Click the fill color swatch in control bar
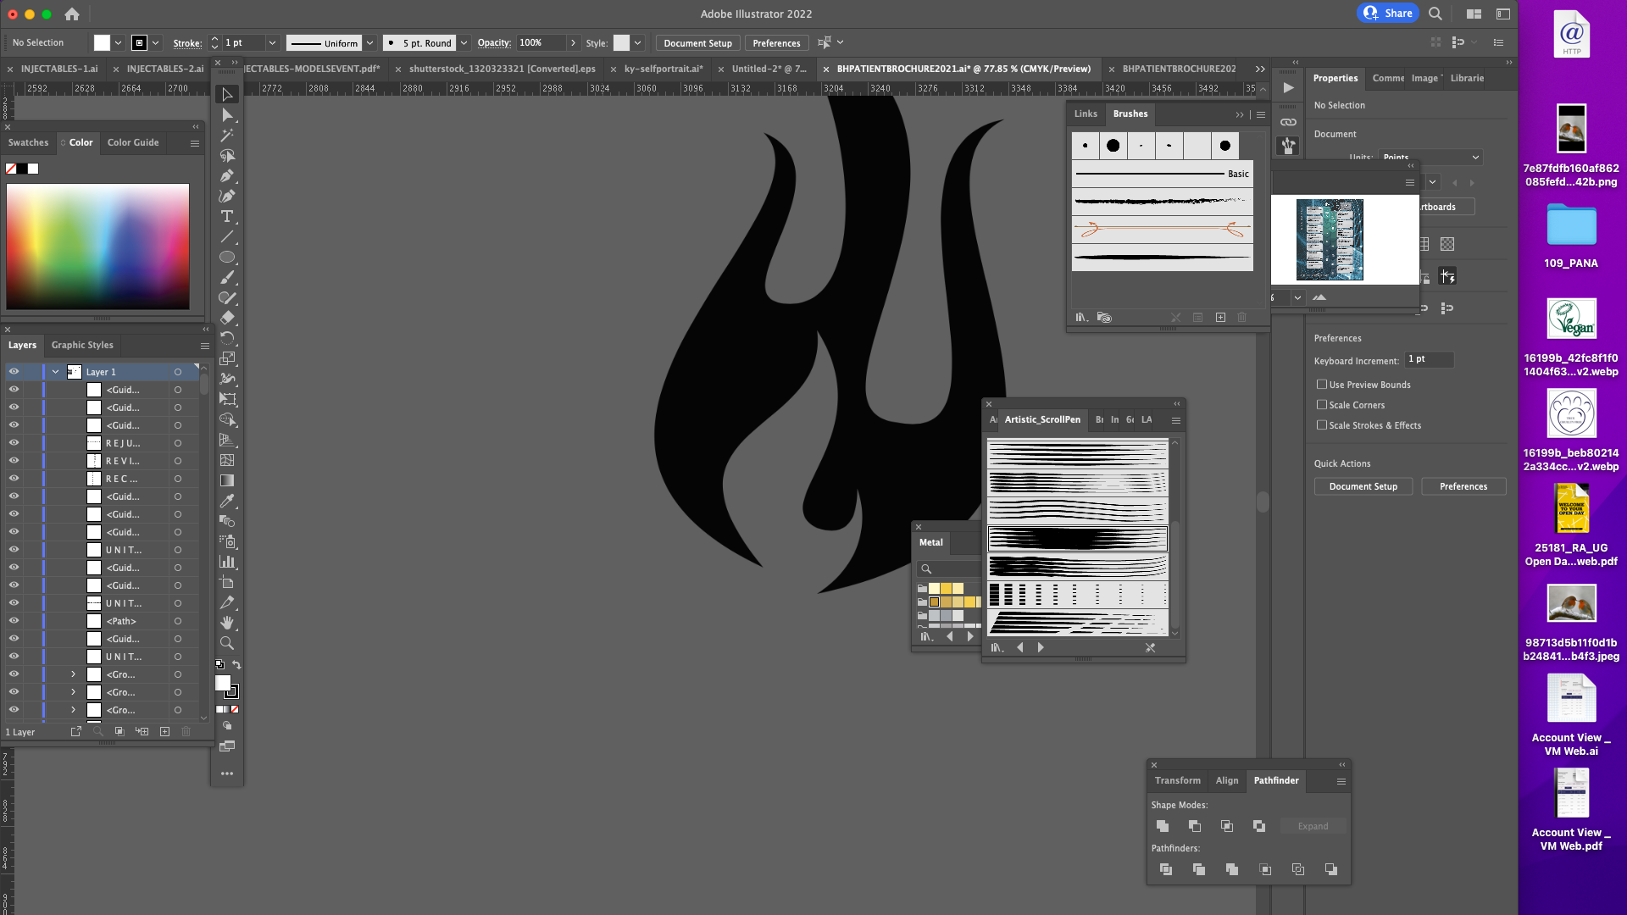Viewport: 1627px width, 915px height. [x=102, y=42]
